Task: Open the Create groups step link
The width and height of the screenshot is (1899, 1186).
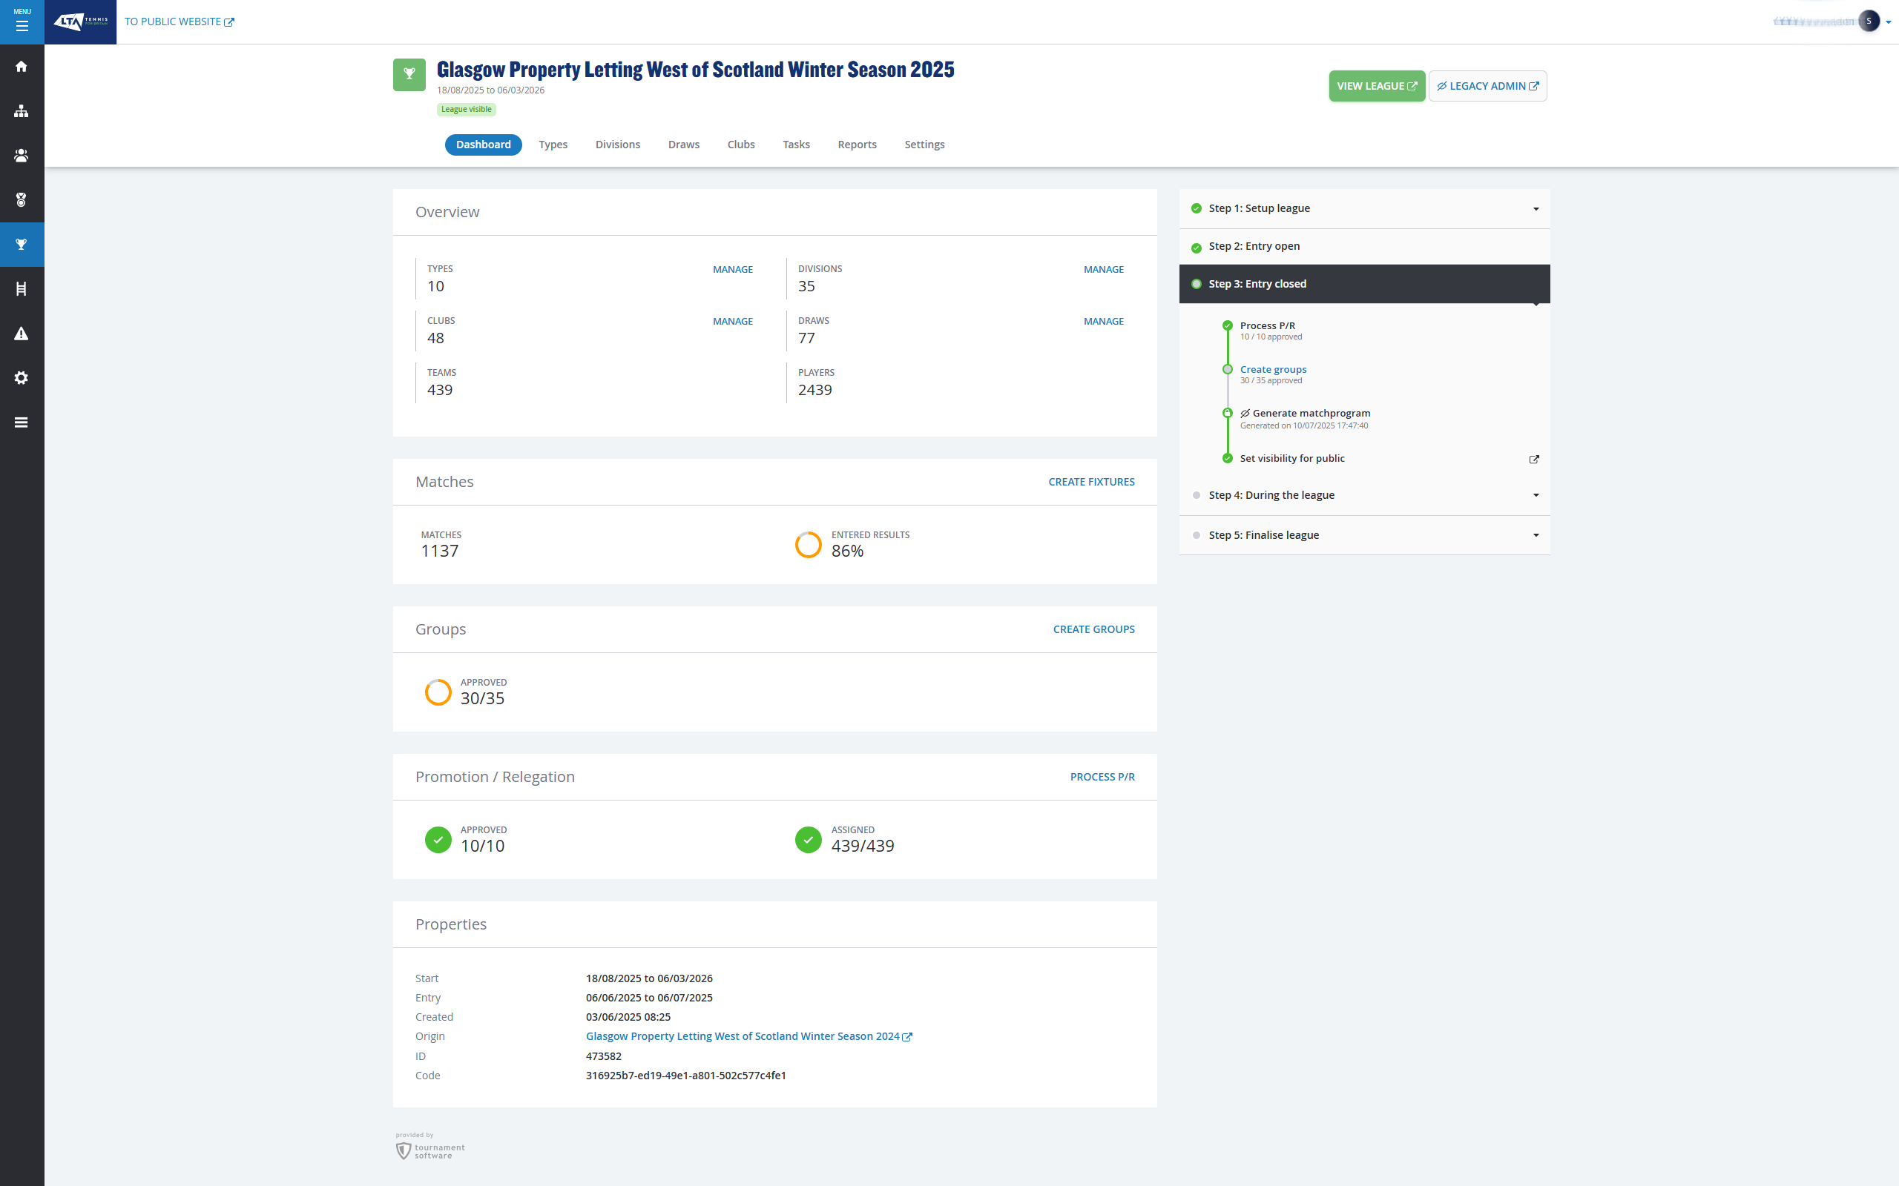Action: [1272, 369]
